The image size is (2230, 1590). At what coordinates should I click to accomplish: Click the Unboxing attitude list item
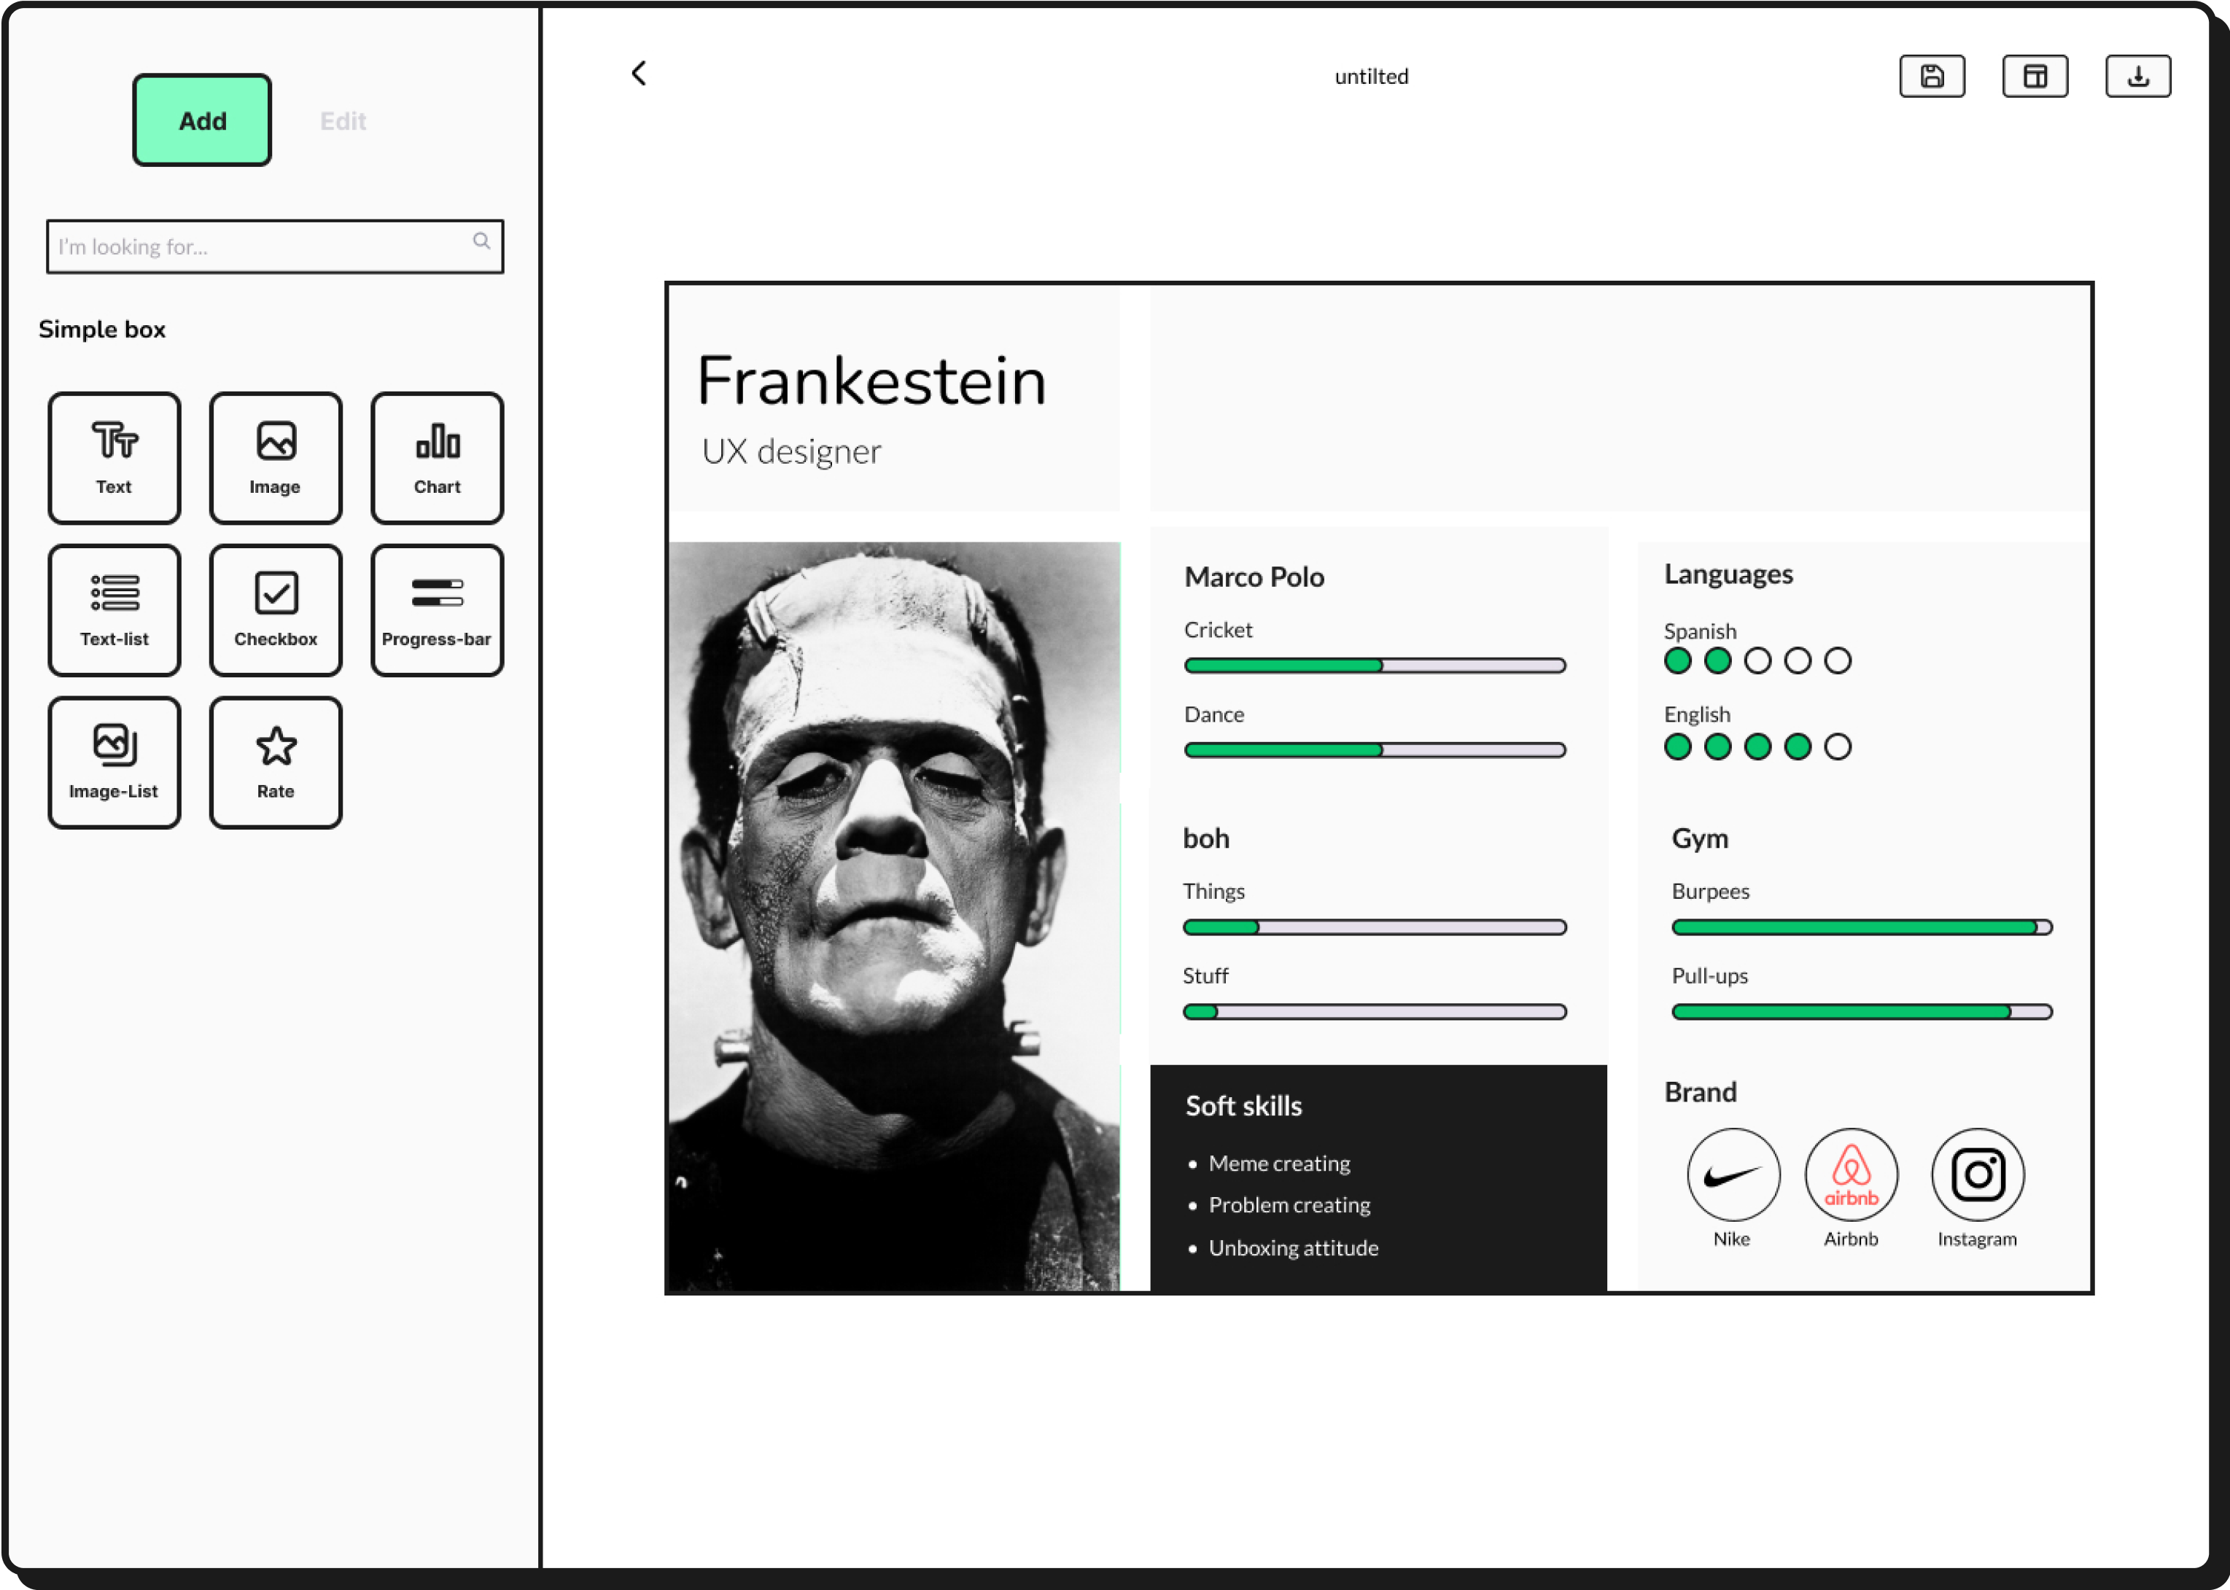(x=1293, y=1248)
